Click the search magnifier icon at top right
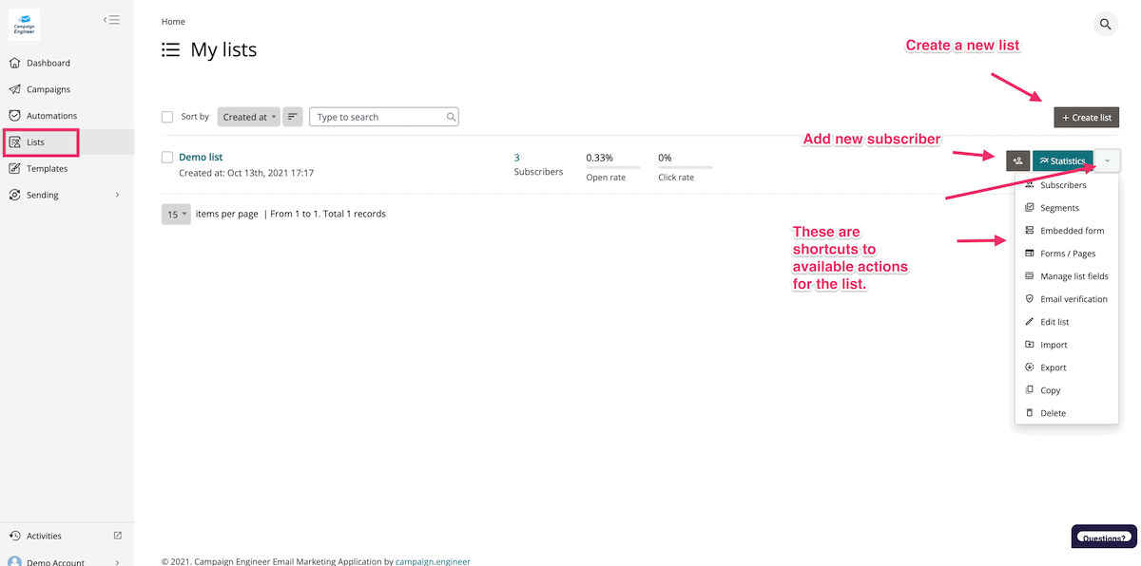 tap(1105, 24)
